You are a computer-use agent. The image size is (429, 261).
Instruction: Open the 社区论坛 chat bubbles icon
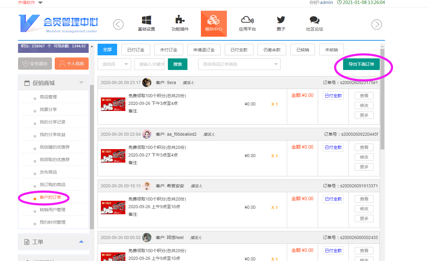coord(314,20)
